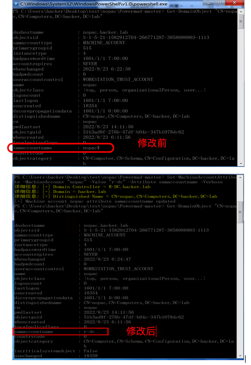Screen dimensions: 251x365
Task: Click the upper console's scrollbar thumb
Action: click(241, 22)
